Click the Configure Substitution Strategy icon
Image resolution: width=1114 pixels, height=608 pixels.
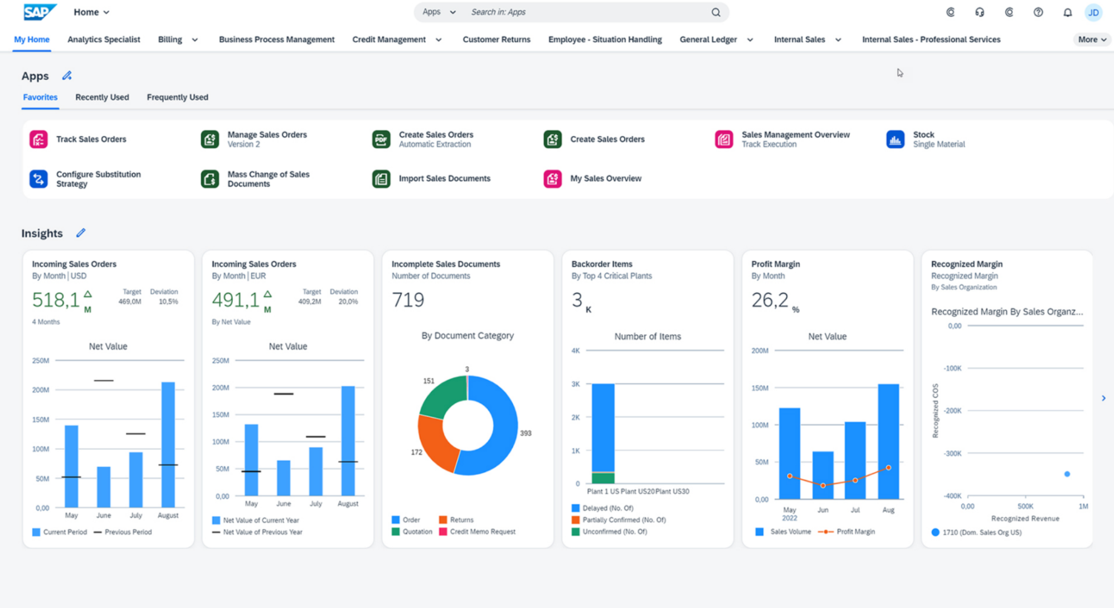[x=38, y=179]
